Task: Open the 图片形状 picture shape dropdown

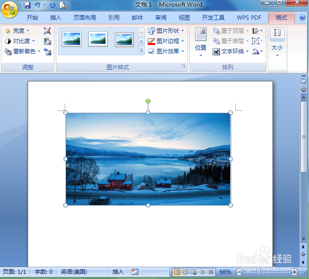Action: point(166,31)
